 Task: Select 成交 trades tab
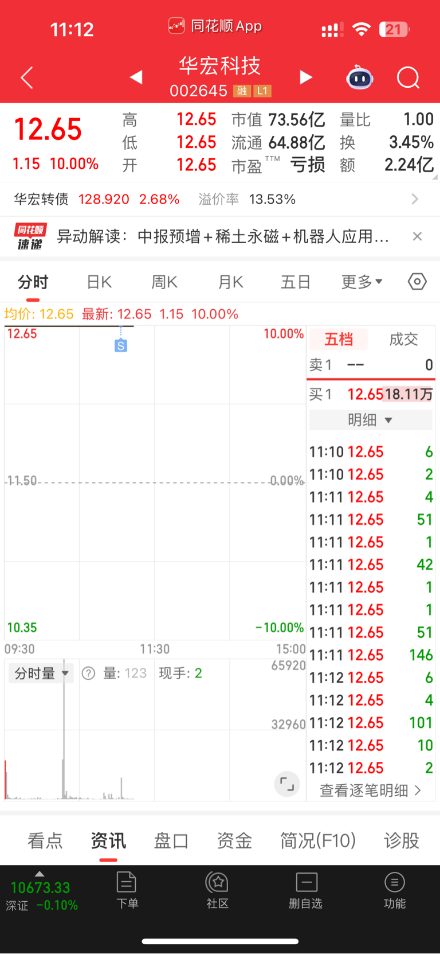coord(403,339)
